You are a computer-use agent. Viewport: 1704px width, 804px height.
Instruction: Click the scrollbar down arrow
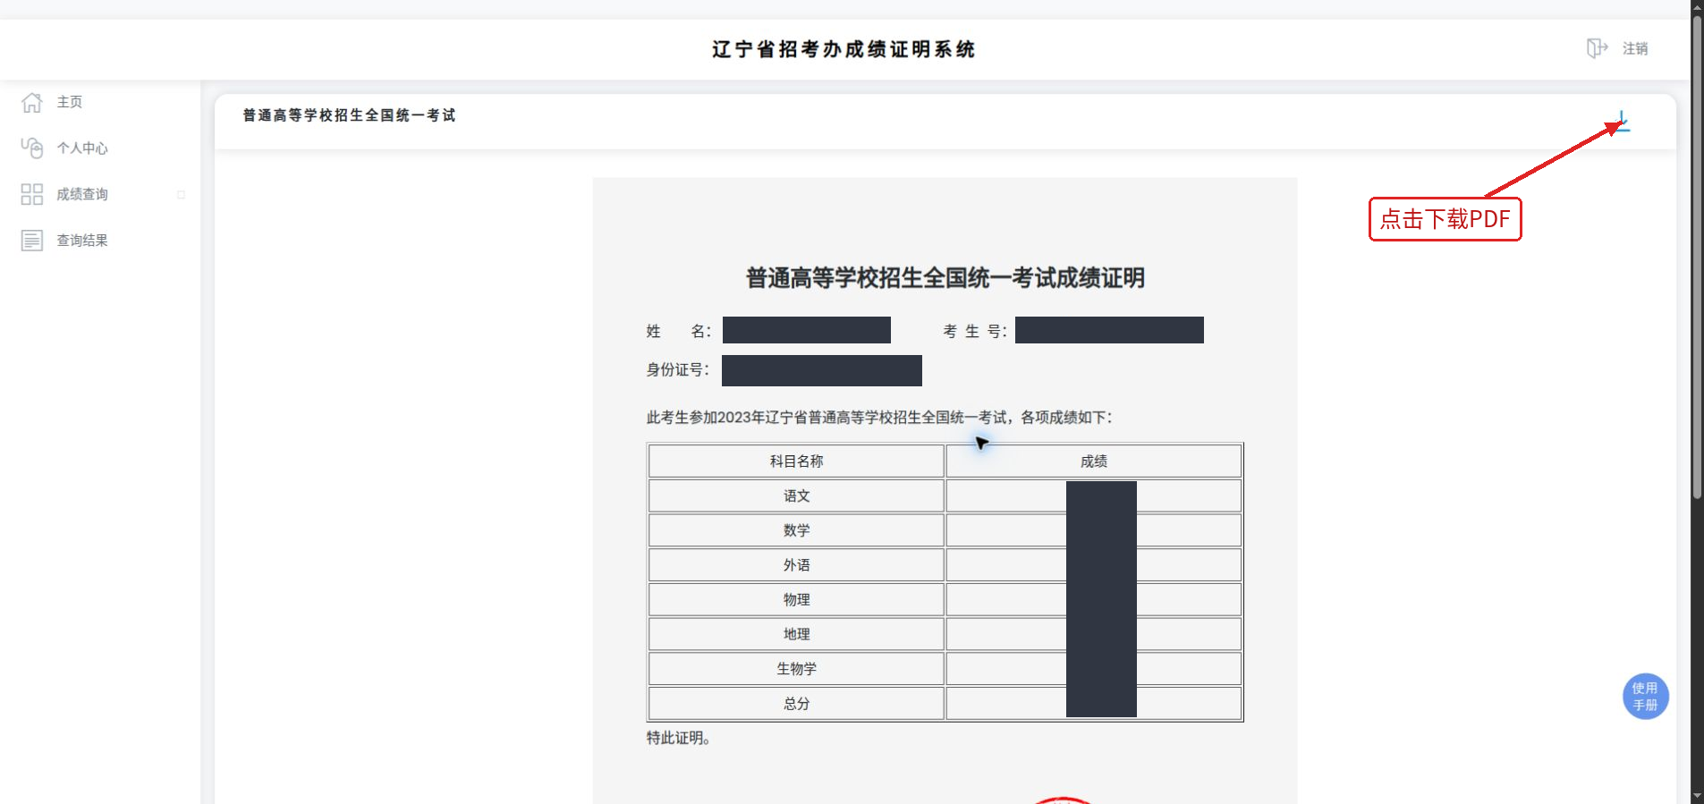coord(1697,796)
